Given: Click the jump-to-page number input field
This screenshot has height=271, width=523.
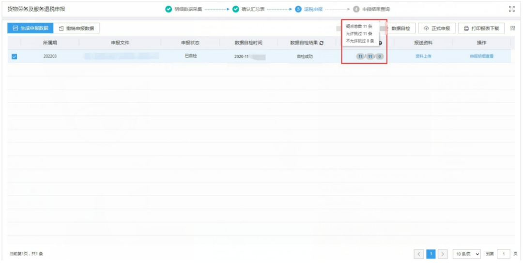Looking at the screenshot, I should click(x=504, y=254).
